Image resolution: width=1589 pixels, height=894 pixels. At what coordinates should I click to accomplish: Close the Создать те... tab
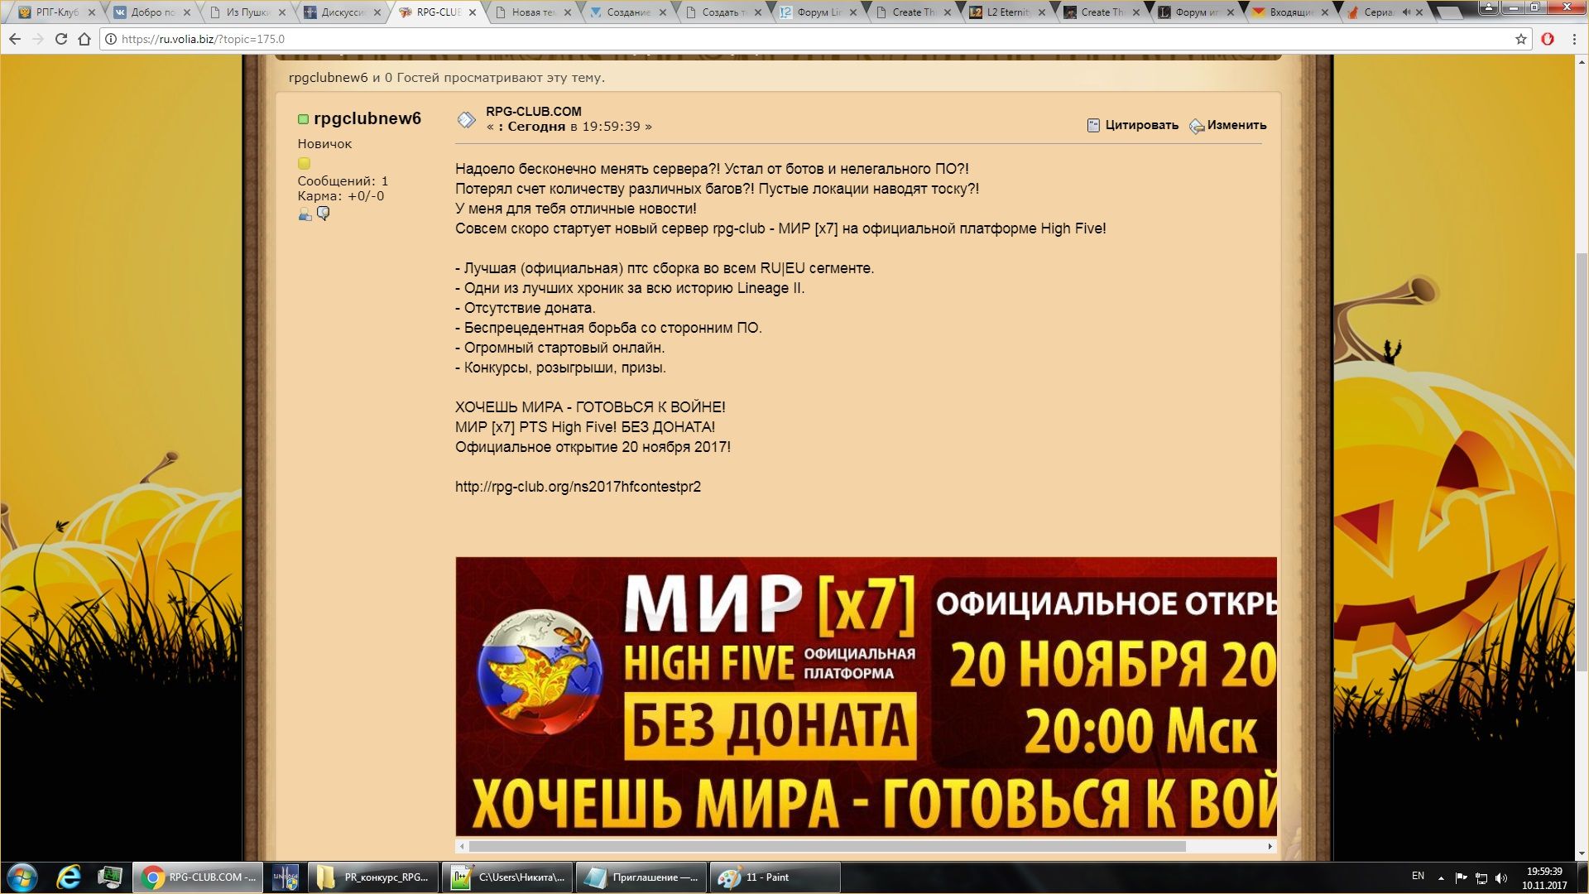click(x=758, y=12)
